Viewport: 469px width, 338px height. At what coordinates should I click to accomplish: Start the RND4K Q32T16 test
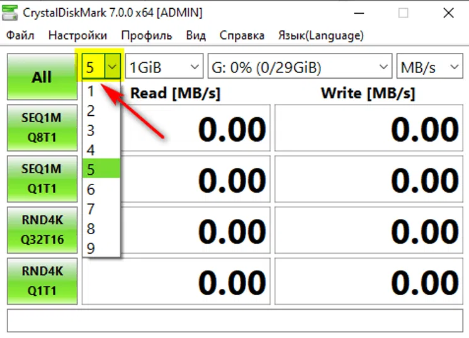point(42,230)
